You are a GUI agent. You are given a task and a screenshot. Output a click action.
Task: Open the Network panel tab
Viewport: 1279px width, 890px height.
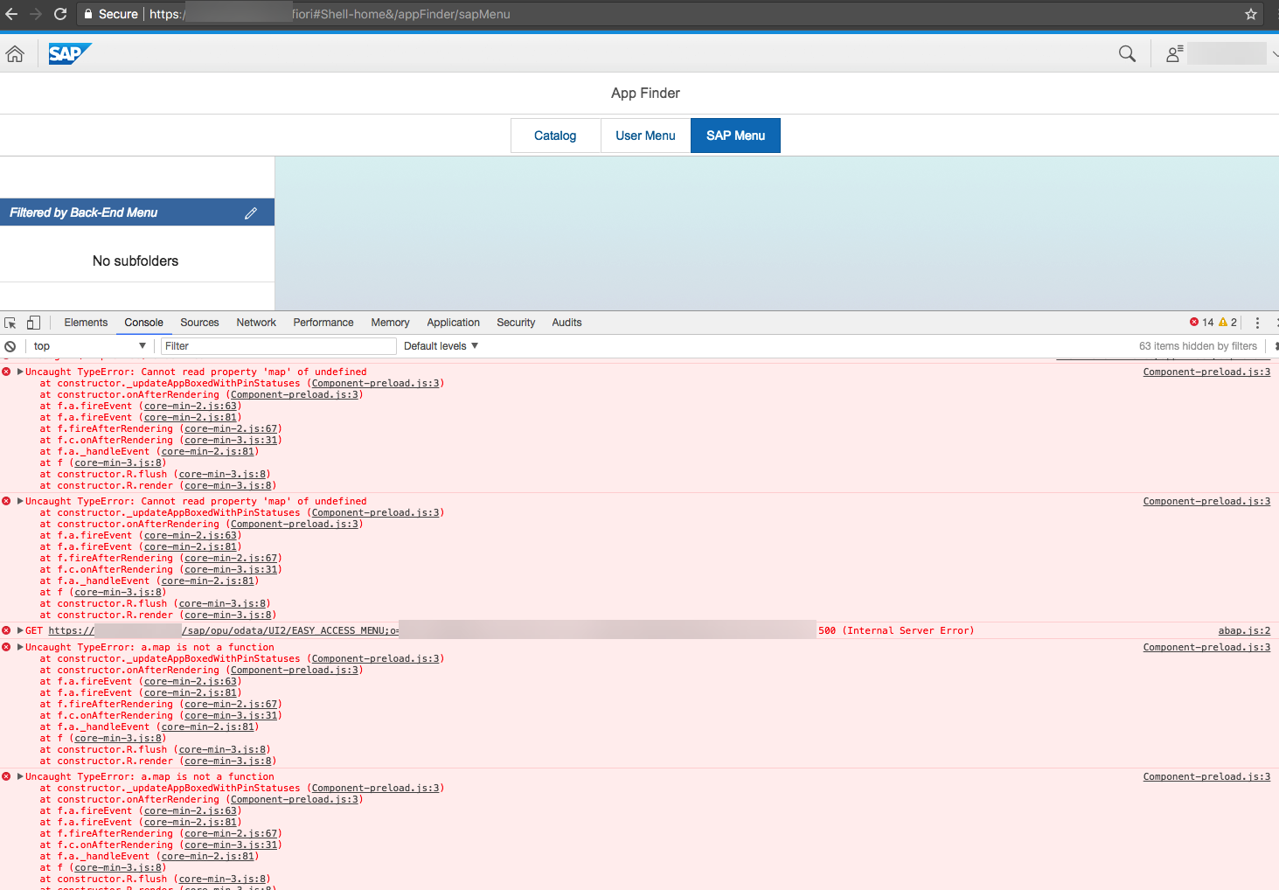click(256, 323)
